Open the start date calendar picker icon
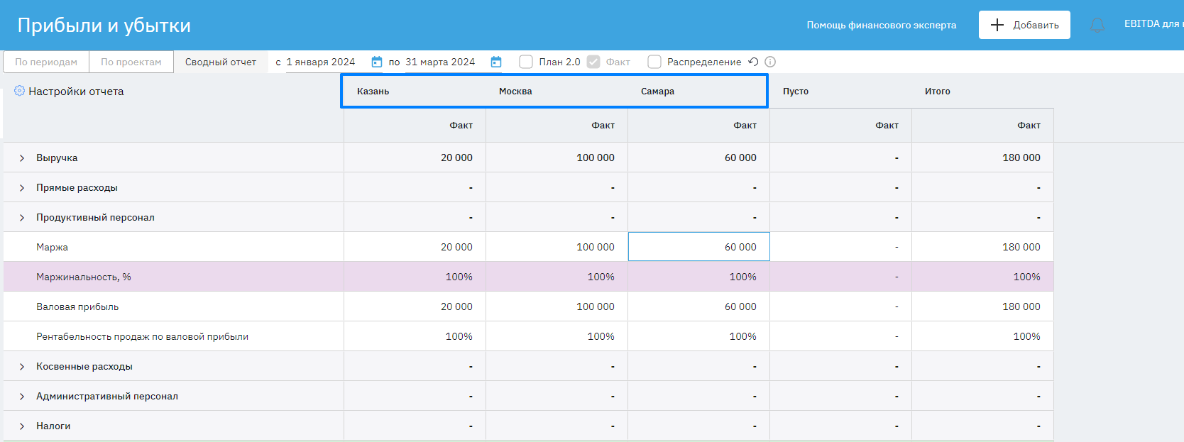 [377, 62]
